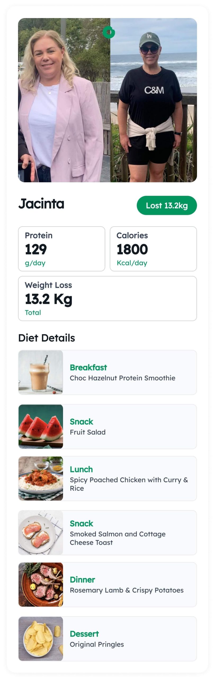This screenshot has height=680, width=215.
Task: Open the smoked salmon toast thumbnail
Action: [x=41, y=532]
